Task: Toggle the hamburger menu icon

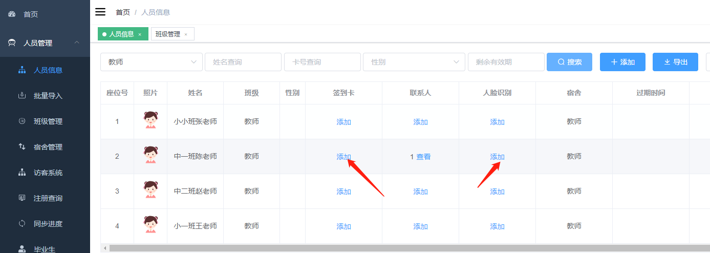Action: coord(100,12)
